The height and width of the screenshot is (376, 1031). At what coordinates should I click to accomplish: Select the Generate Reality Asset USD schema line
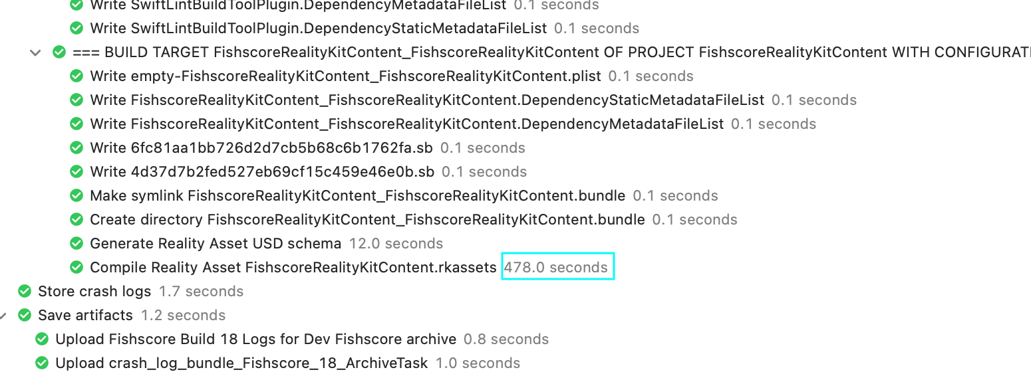pos(216,243)
